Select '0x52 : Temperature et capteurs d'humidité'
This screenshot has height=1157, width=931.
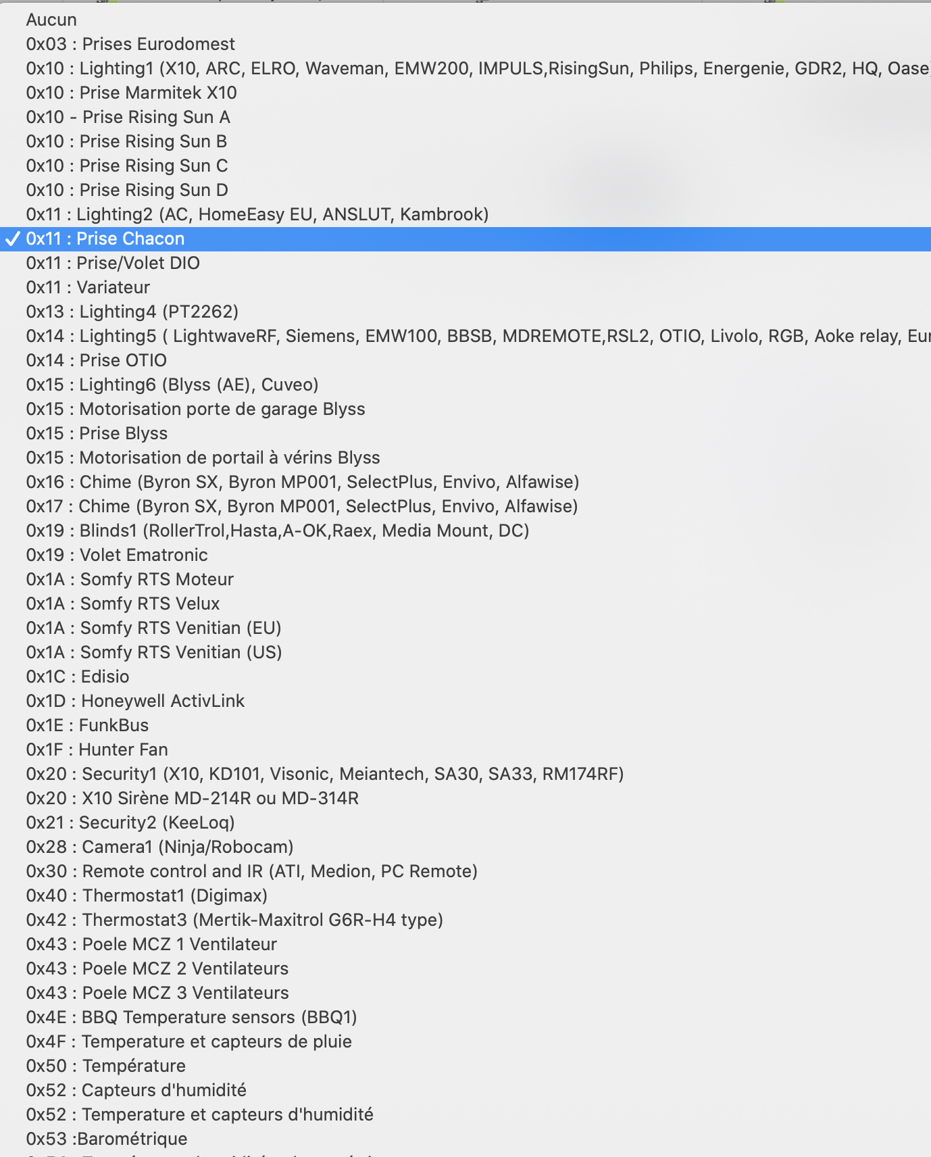coord(466,1114)
